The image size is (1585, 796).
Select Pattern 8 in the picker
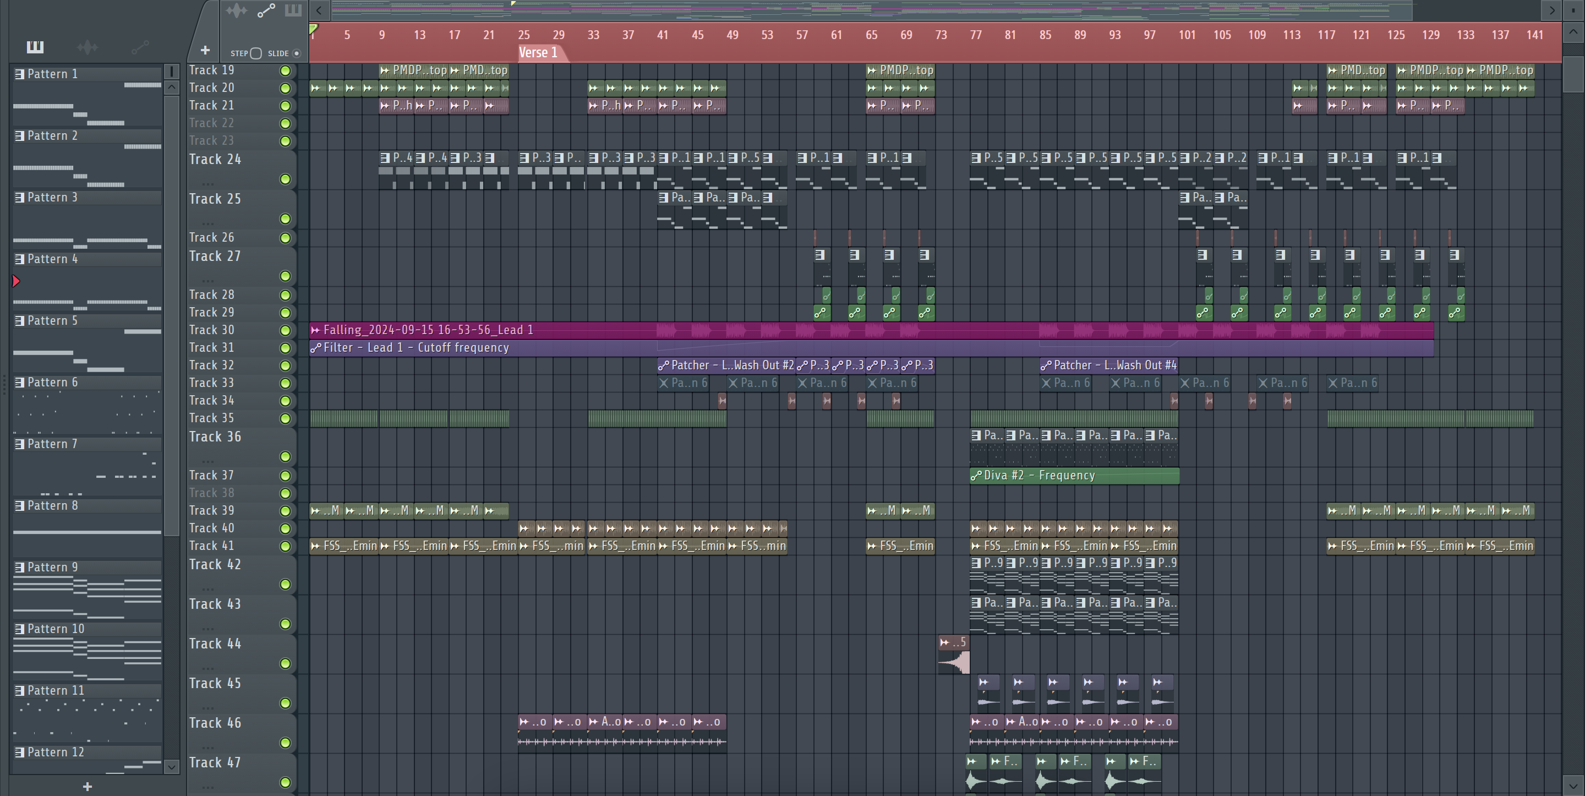tap(88, 505)
